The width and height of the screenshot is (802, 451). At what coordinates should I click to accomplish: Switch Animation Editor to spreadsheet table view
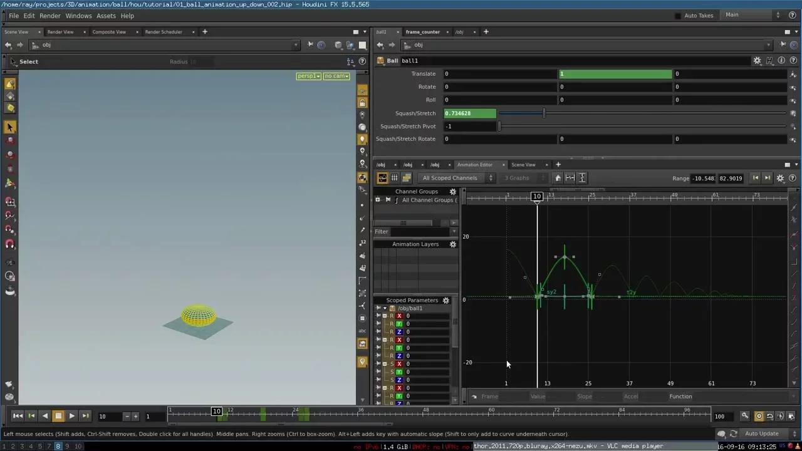point(394,178)
